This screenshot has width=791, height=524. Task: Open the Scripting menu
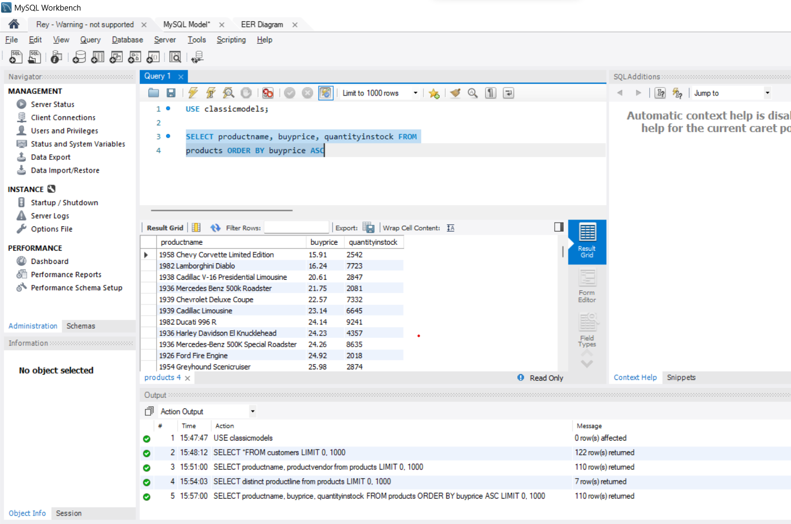coord(231,40)
